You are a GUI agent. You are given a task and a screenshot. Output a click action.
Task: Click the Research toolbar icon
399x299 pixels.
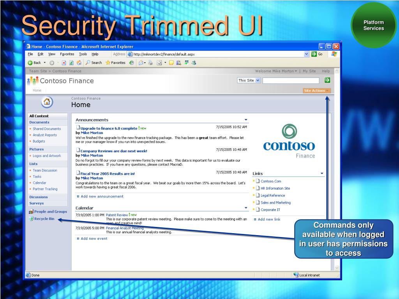click(178, 63)
